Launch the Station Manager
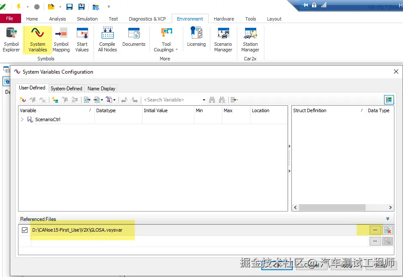This screenshot has width=403, height=277. (x=250, y=40)
